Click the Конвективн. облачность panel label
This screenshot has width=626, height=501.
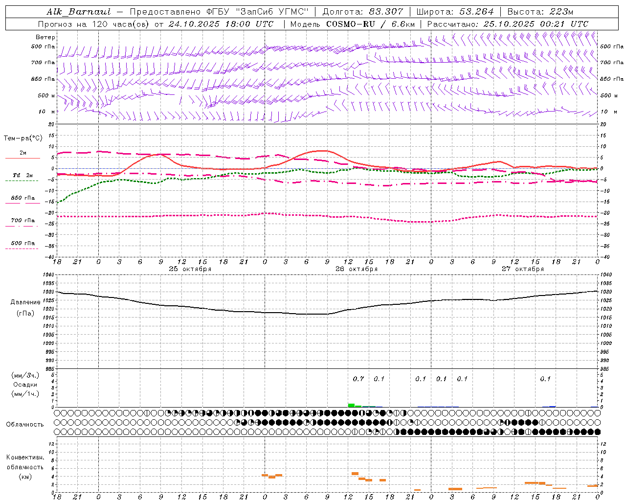pyautogui.click(x=25, y=462)
